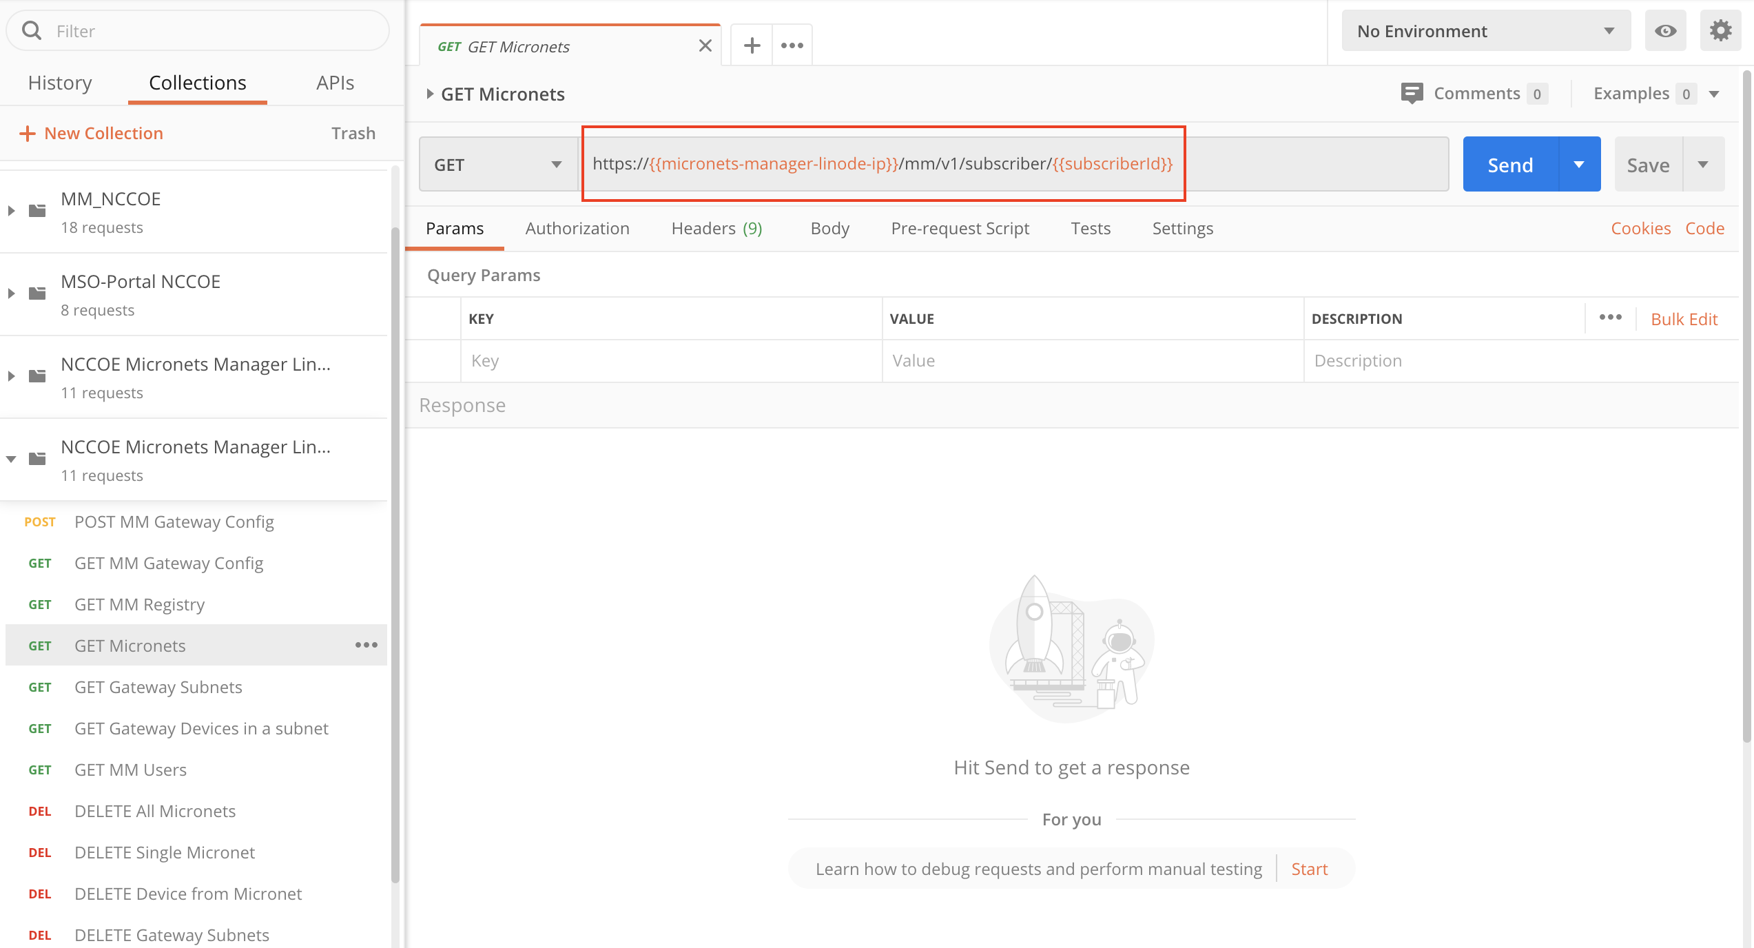Click the search magnifier icon in Filter
The image size is (1754, 948).
point(32,30)
